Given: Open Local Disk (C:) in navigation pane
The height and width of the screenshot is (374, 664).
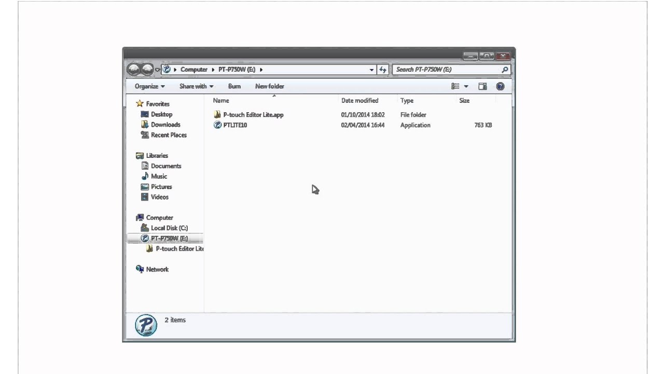Looking at the screenshot, I should point(169,228).
